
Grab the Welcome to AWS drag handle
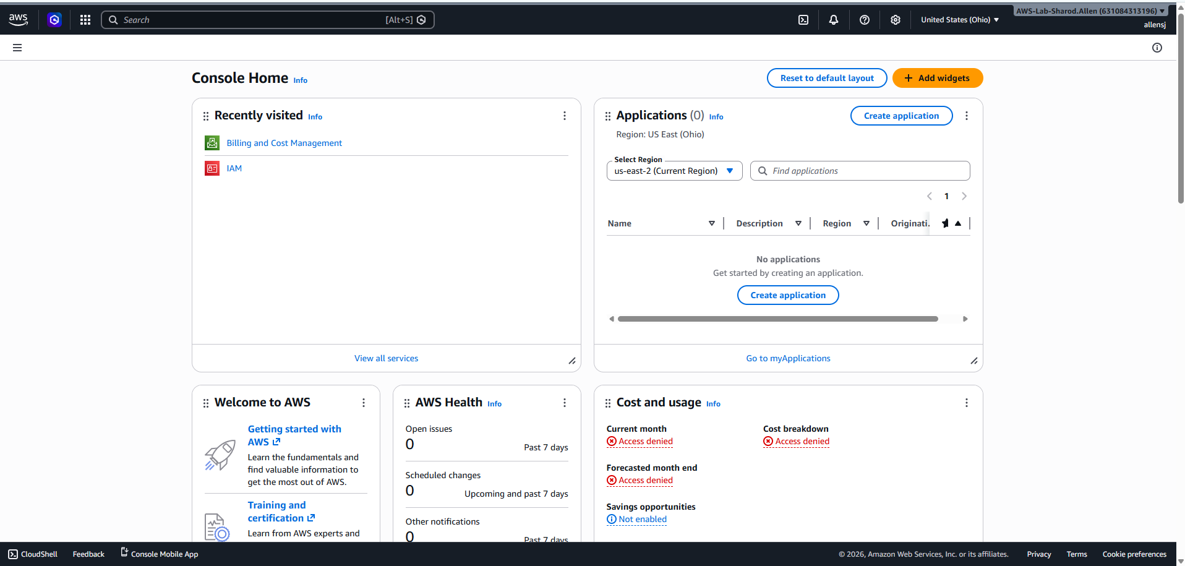206,403
